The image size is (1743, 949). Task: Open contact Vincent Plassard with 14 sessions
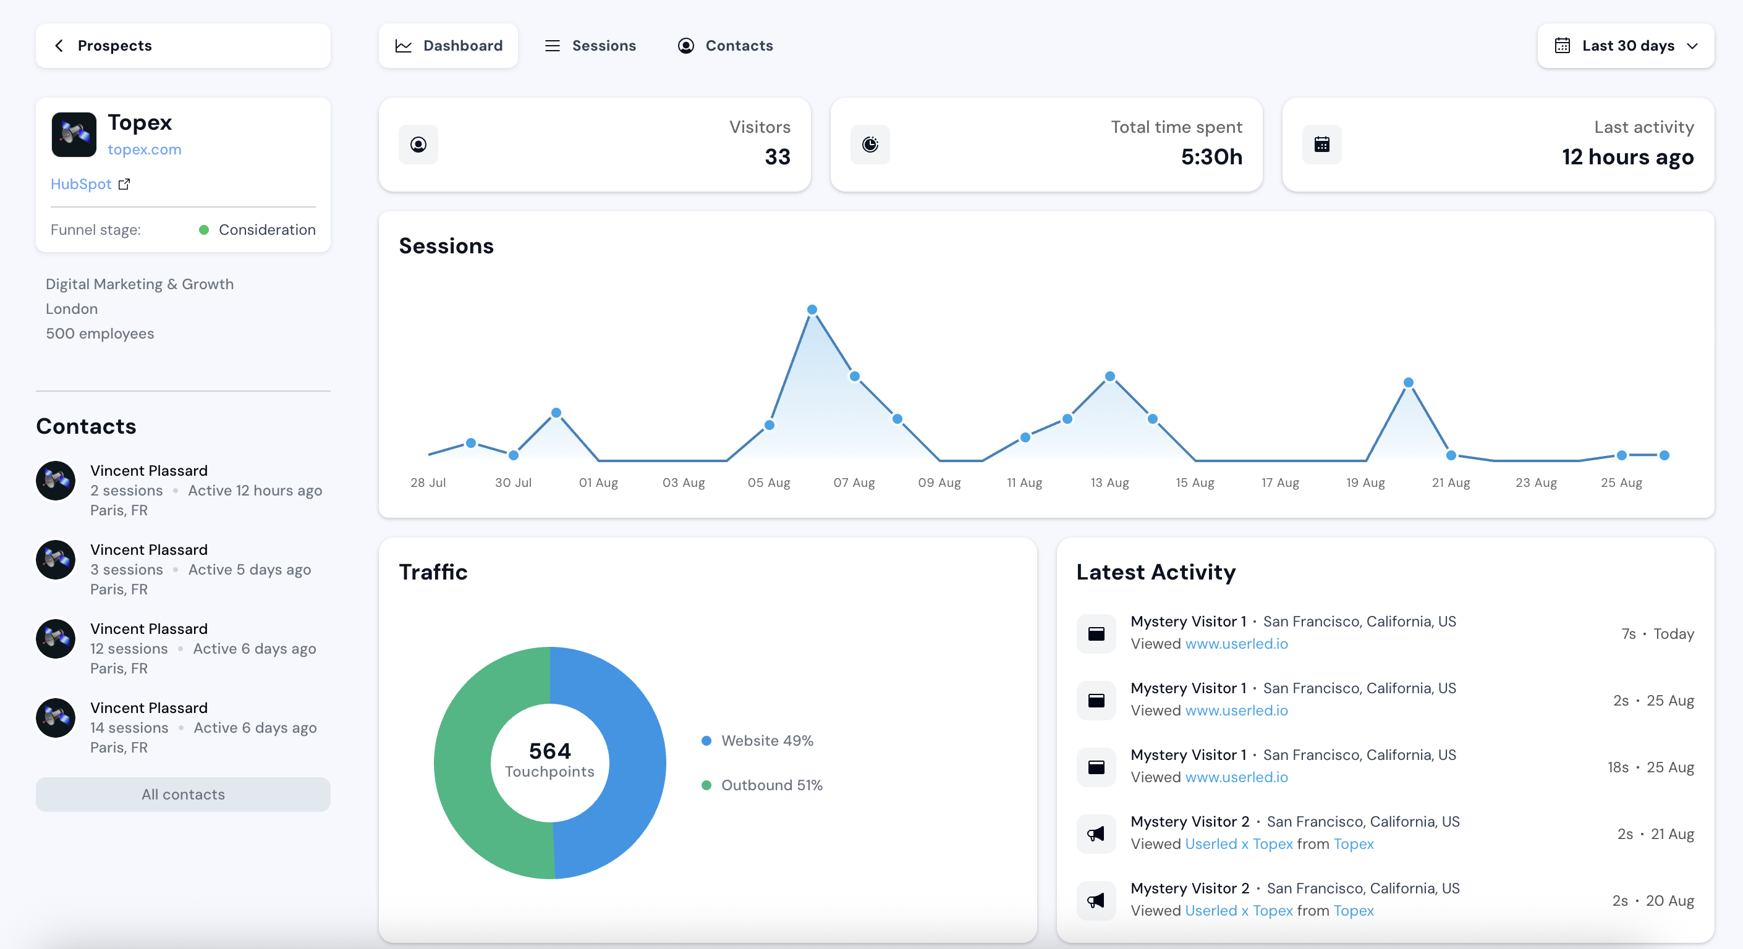(149, 707)
